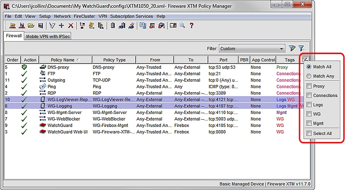Click the screen with red badge toolbar icon
The height and width of the screenshot is (190, 346).
[x=152, y=26]
